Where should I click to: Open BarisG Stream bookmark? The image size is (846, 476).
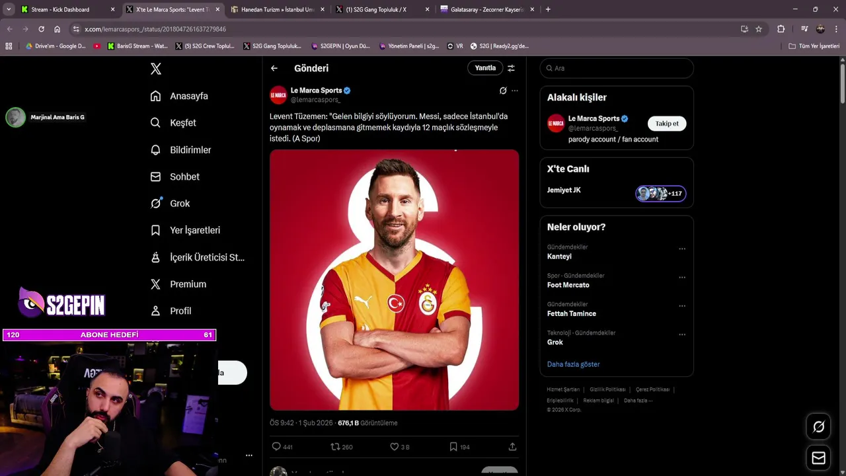[137, 46]
